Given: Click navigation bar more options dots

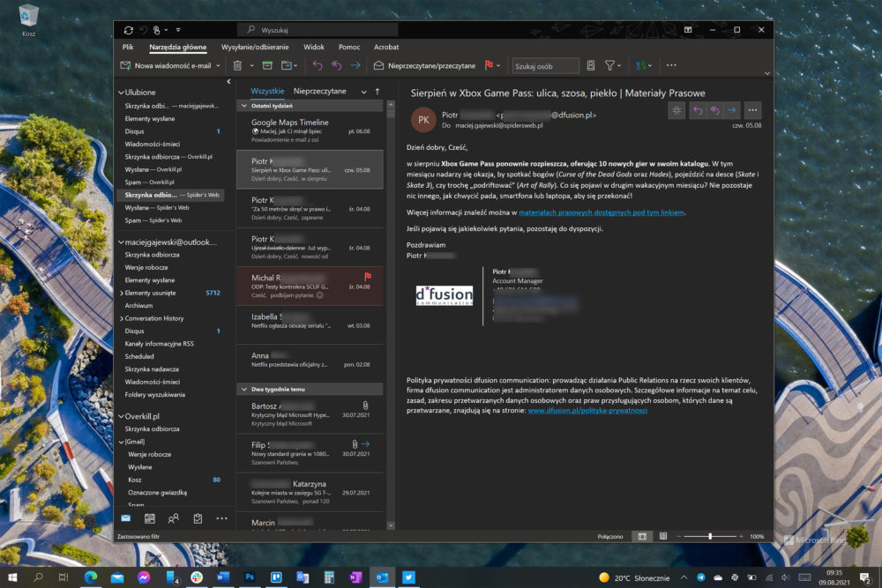Looking at the screenshot, I should point(221,518).
